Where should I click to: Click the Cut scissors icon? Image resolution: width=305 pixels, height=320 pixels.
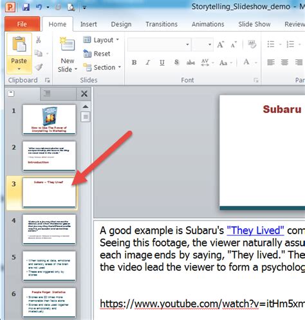point(39,39)
